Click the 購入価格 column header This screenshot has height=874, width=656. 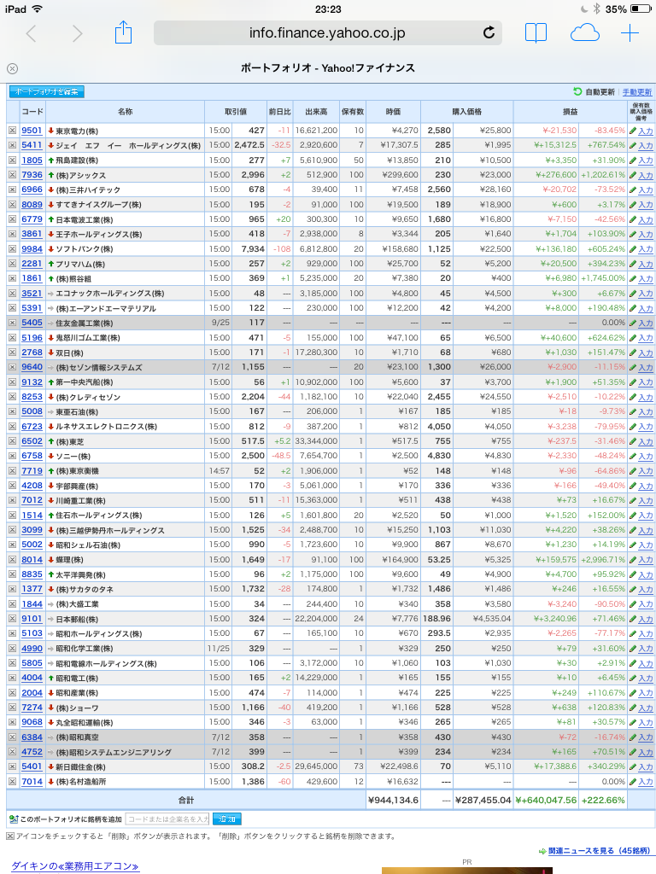(x=467, y=112)
